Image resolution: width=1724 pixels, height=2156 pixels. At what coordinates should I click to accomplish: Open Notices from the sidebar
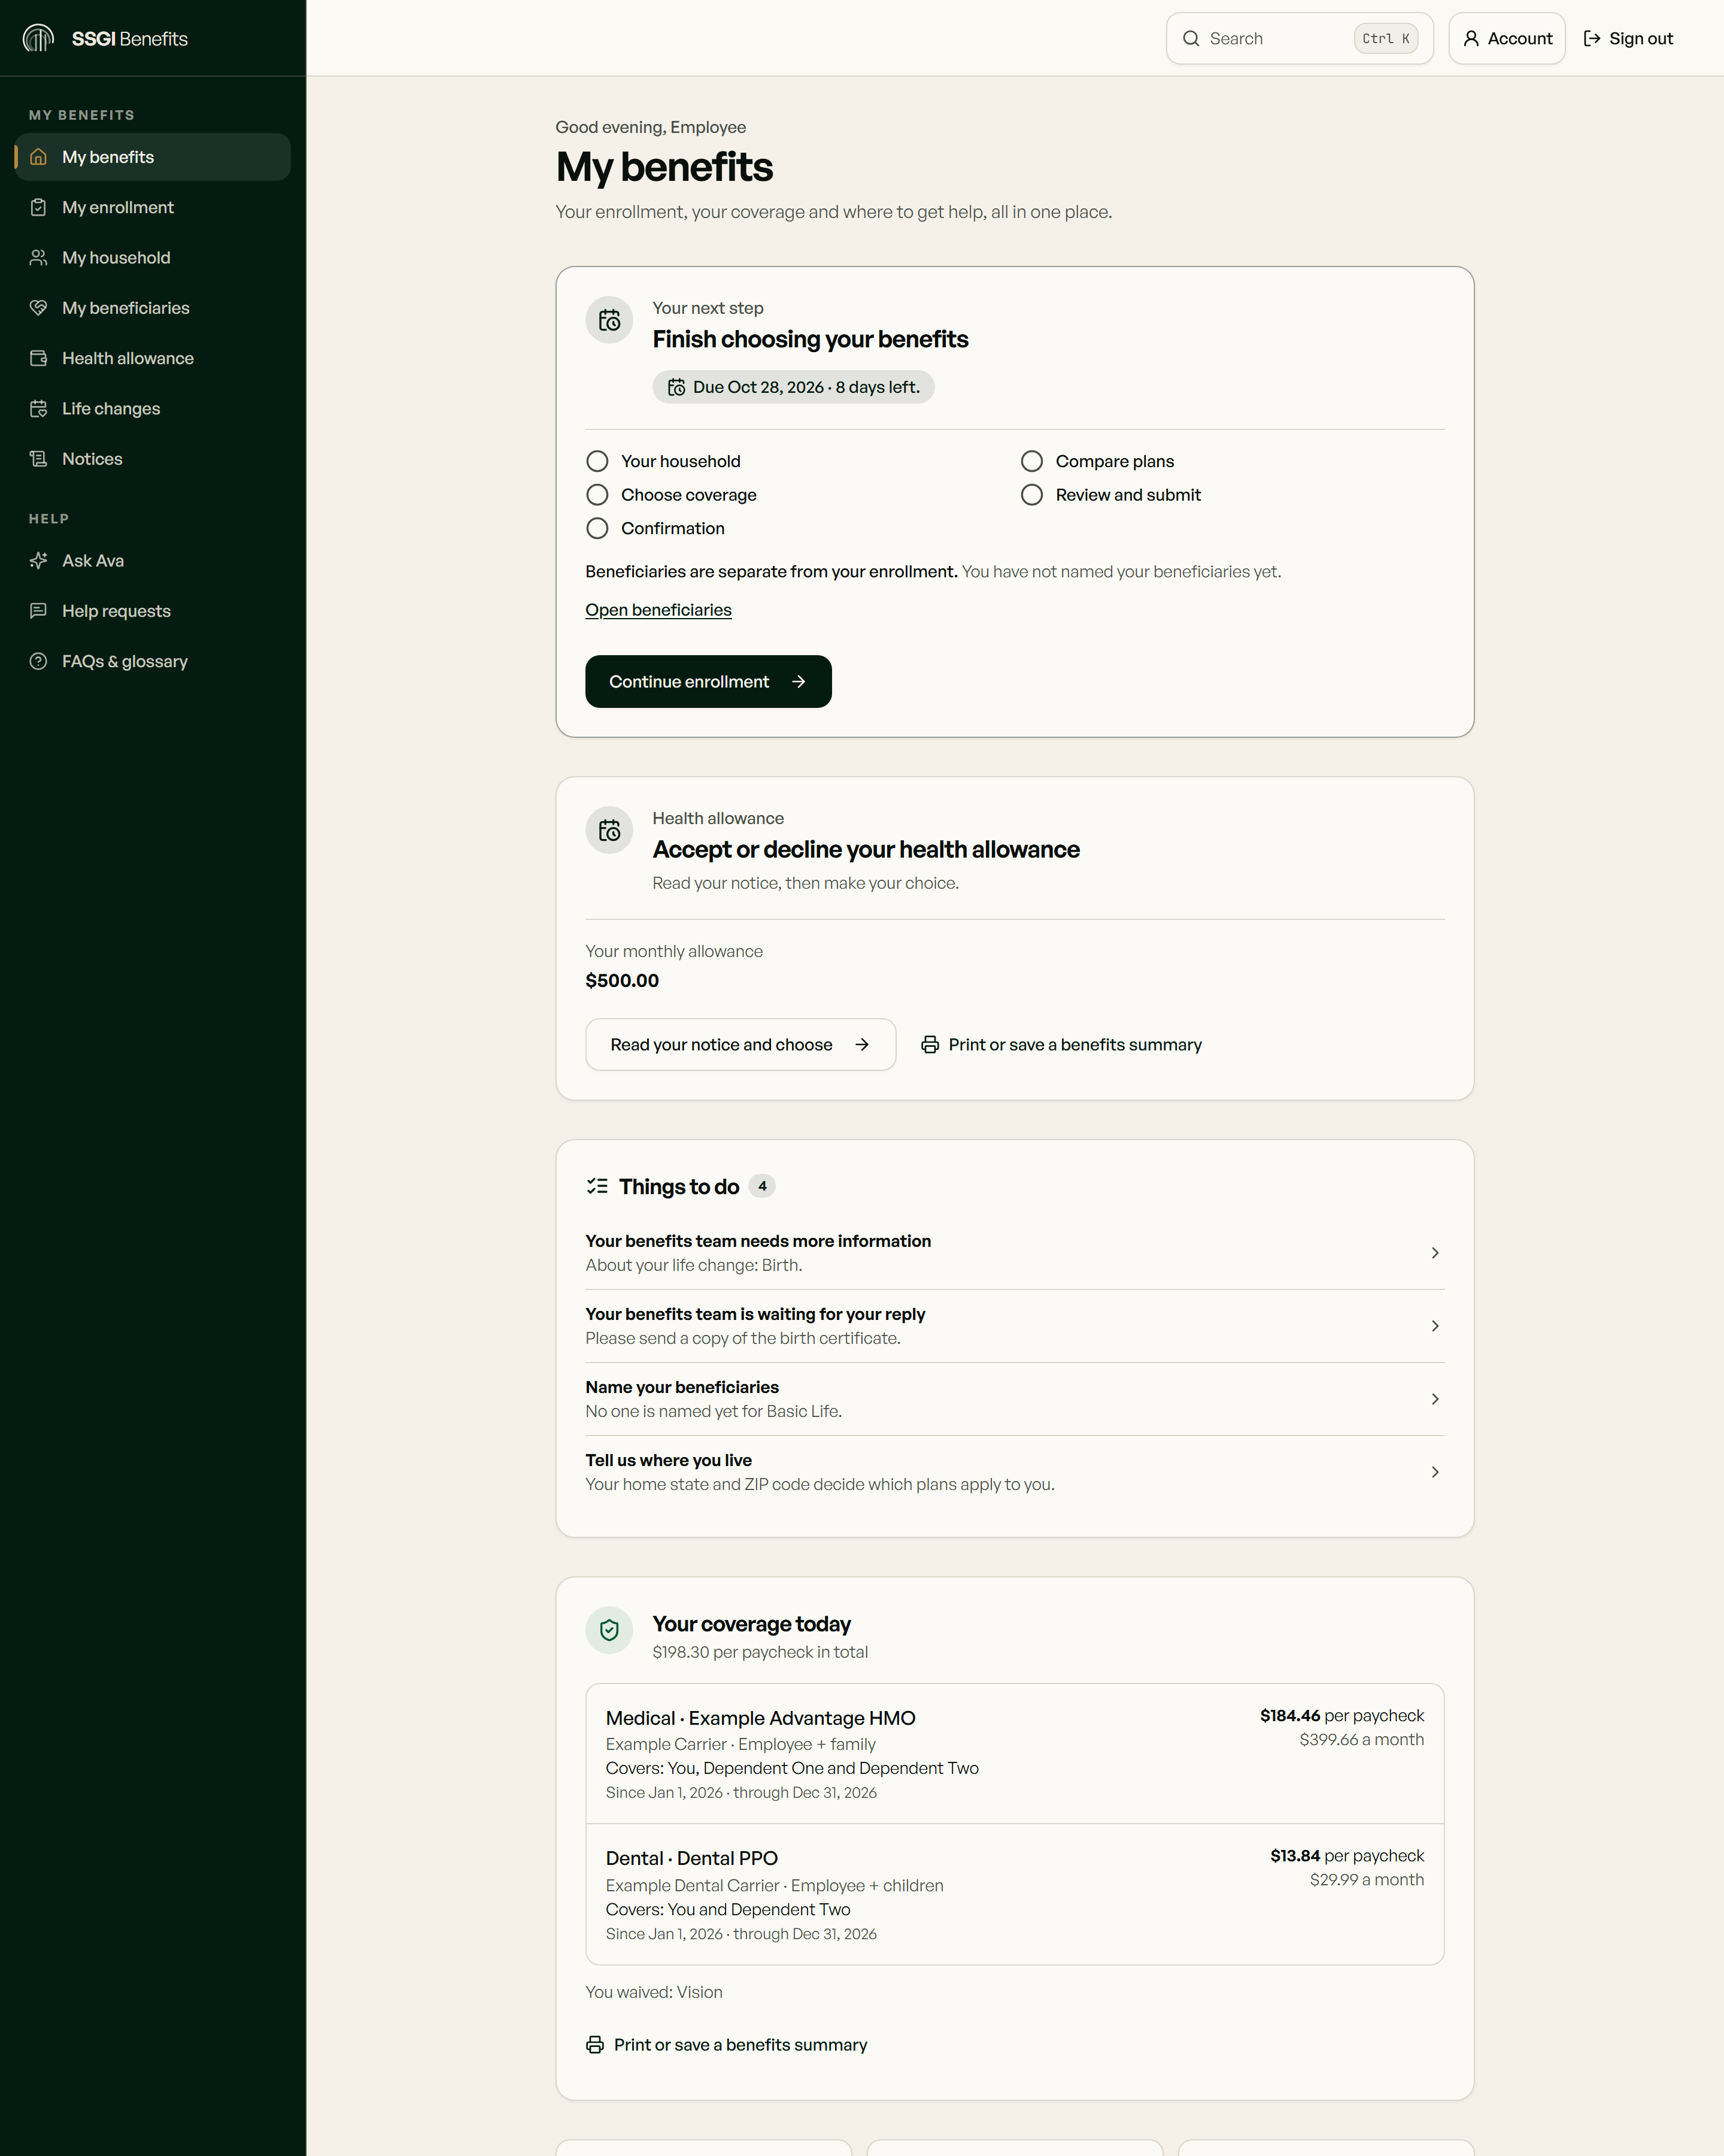click(x=152, y=459)
